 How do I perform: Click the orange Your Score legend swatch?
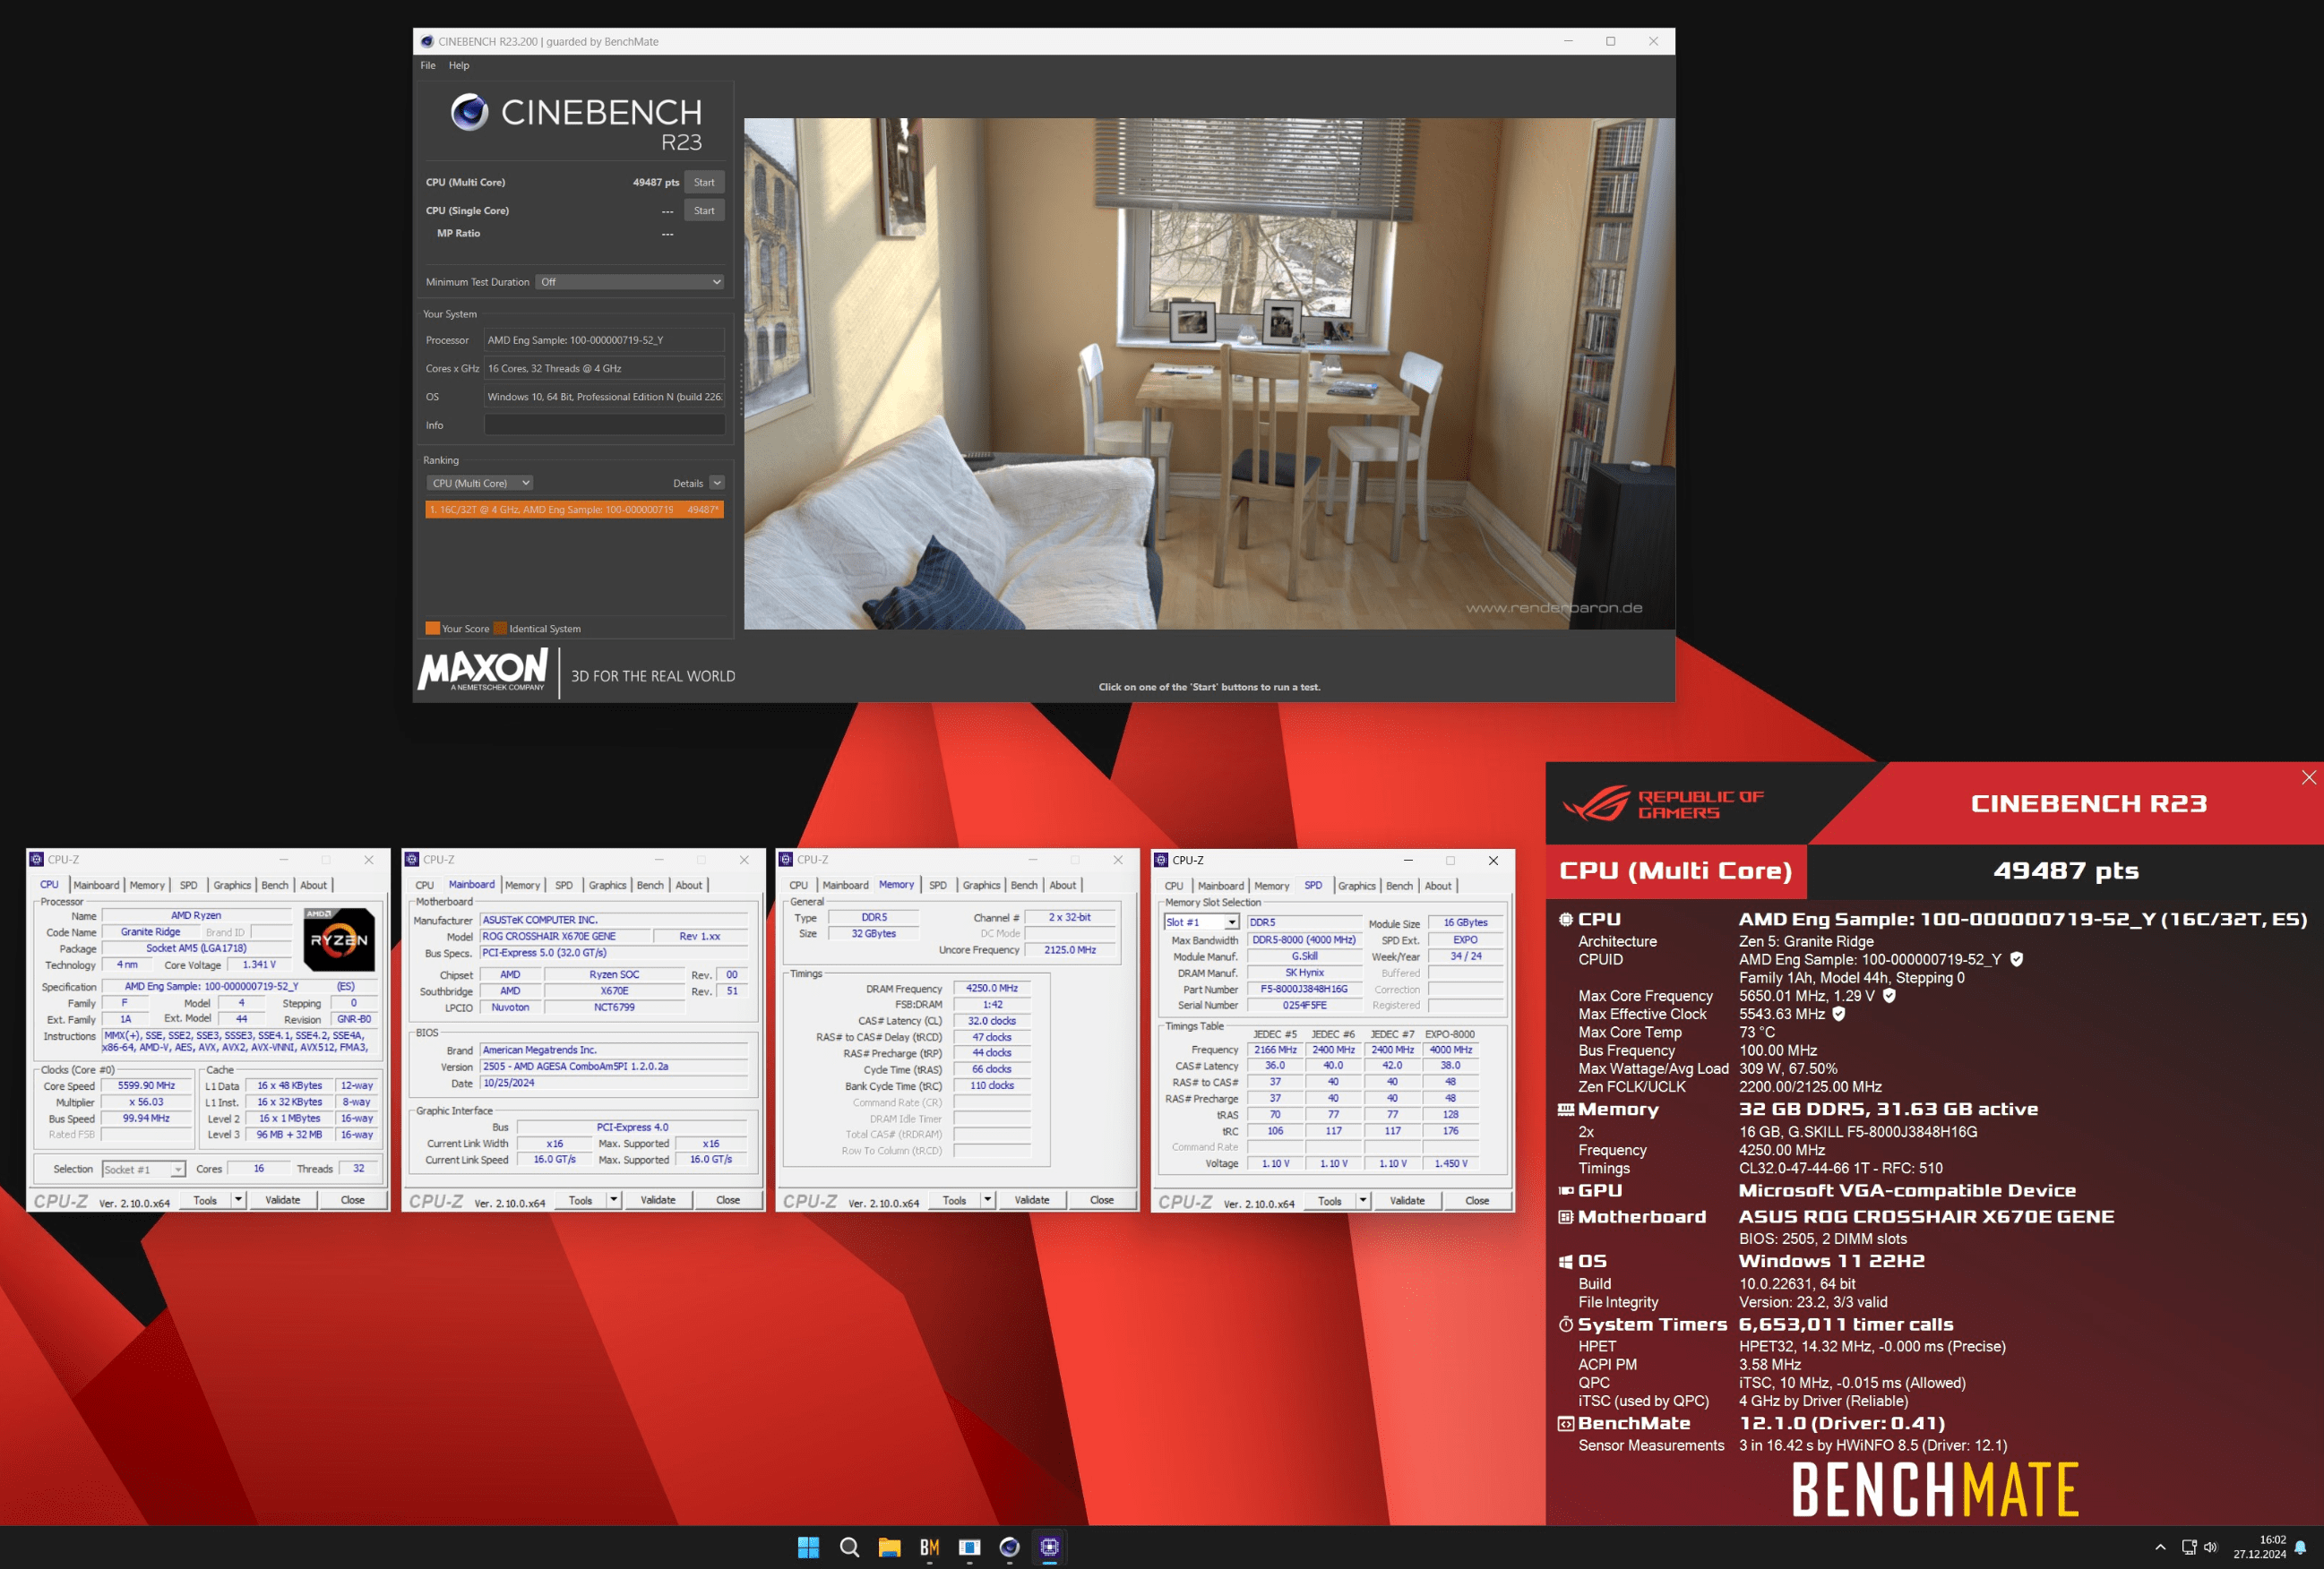click(432, 629)
